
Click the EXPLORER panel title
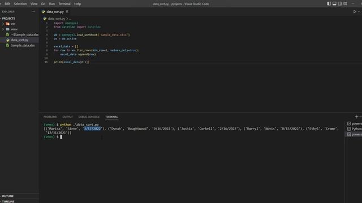(8, 11)
